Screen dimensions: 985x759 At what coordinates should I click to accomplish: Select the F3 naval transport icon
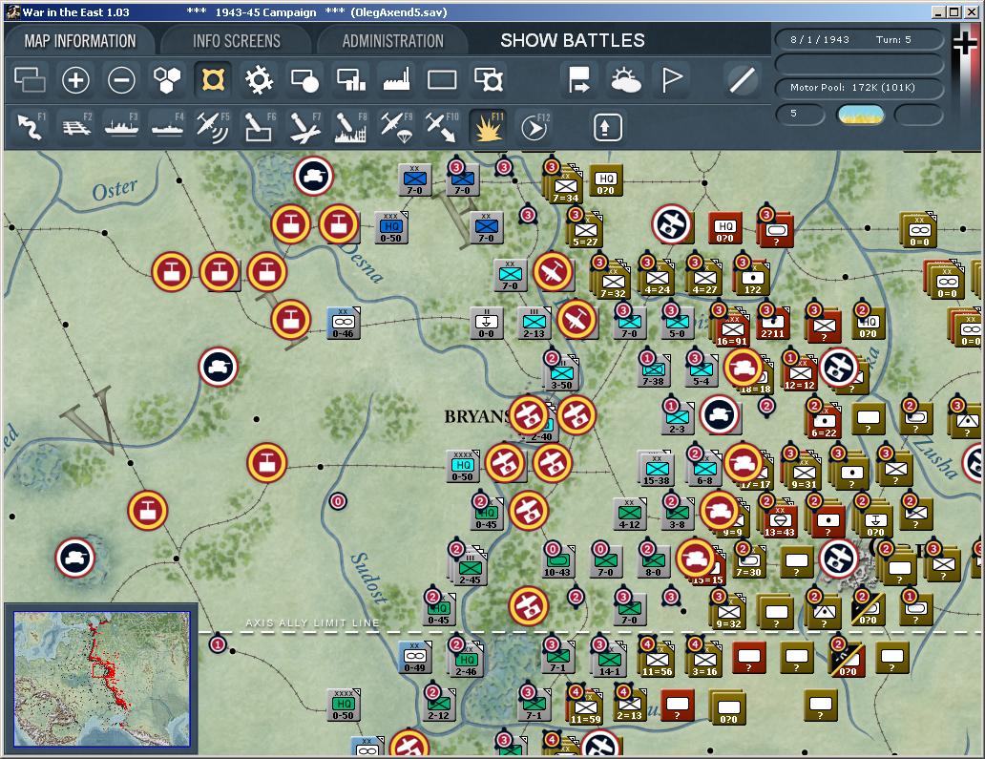point(121,126)
